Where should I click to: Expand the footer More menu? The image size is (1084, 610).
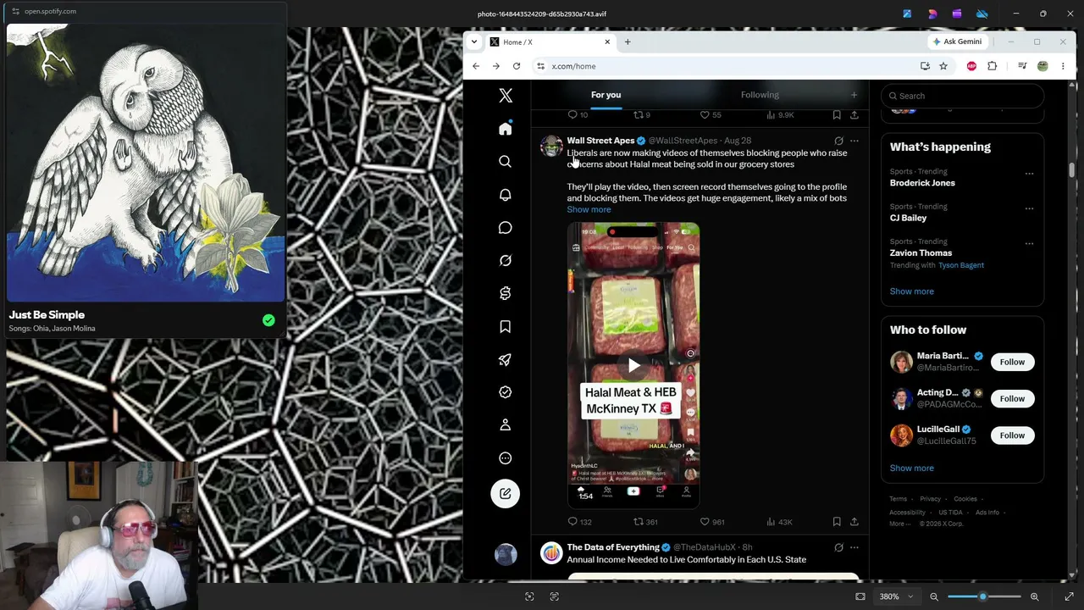[x=901, y=524]
